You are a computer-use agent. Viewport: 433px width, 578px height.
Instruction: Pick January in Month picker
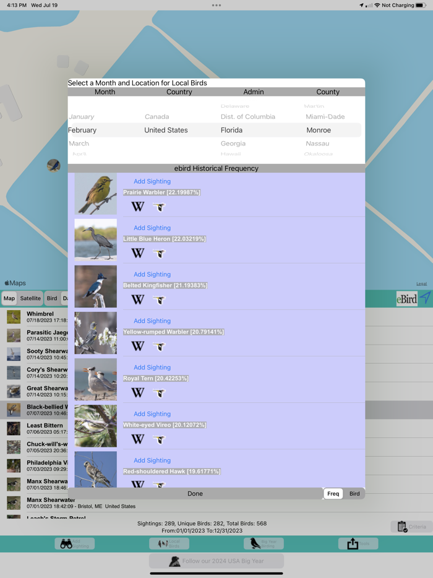82,116
